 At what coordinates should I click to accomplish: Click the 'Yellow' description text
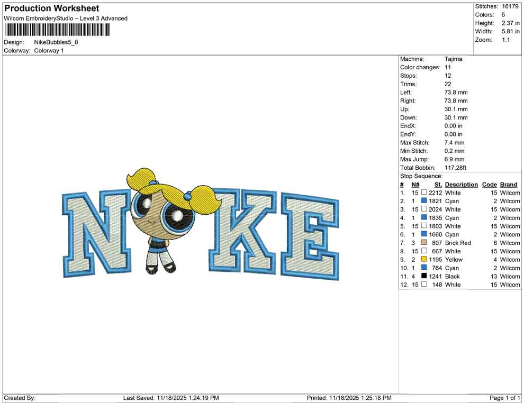pos(454,260)
